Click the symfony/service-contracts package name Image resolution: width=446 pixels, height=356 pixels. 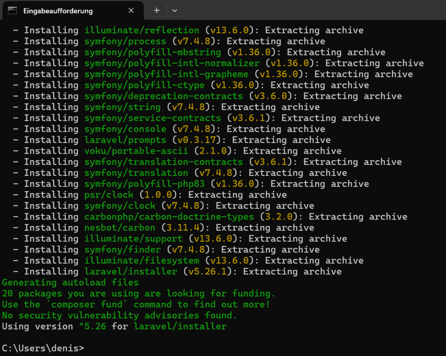click(152, 118)
